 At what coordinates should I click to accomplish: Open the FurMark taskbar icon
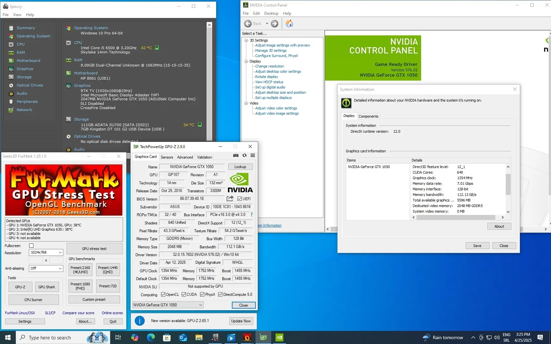247,337
